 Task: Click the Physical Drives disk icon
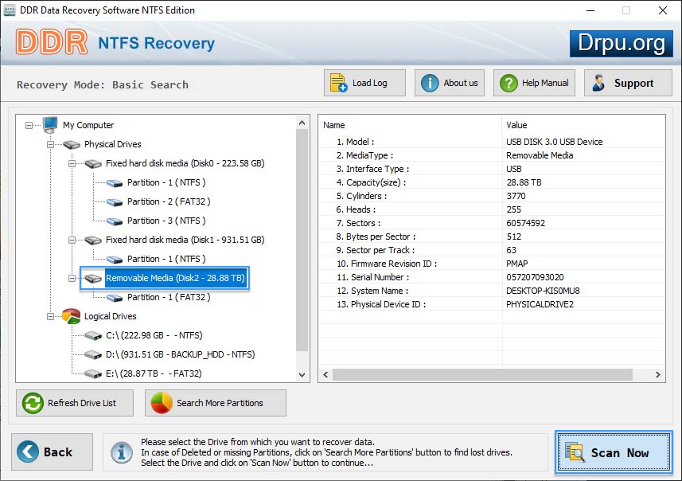72,144
